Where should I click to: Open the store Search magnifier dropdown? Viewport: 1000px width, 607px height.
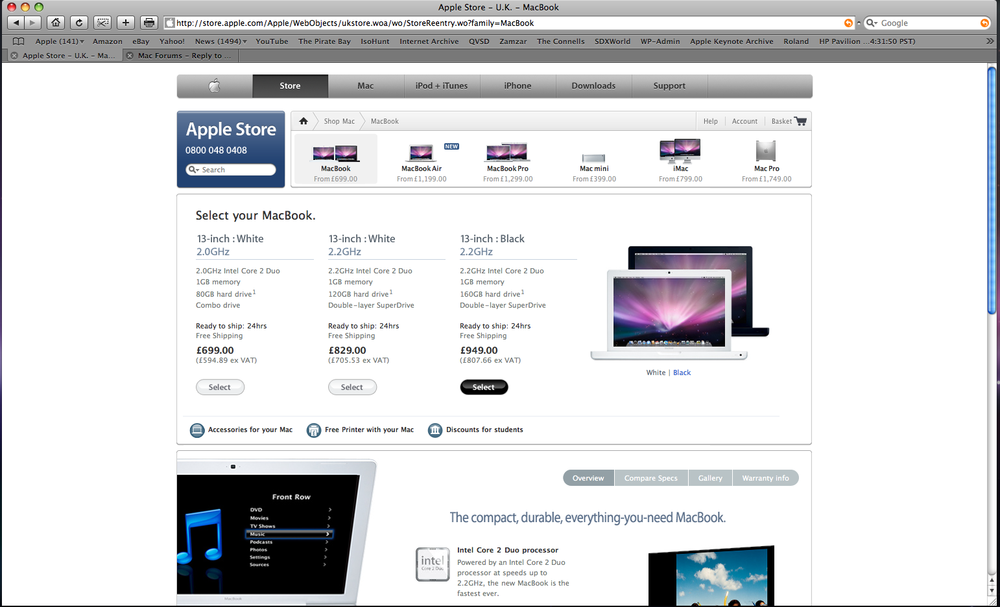point(193,170)
